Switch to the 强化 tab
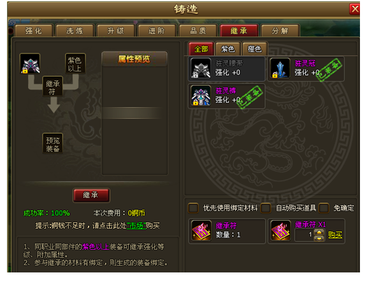367x282 pixels. (x=34, y=31)
